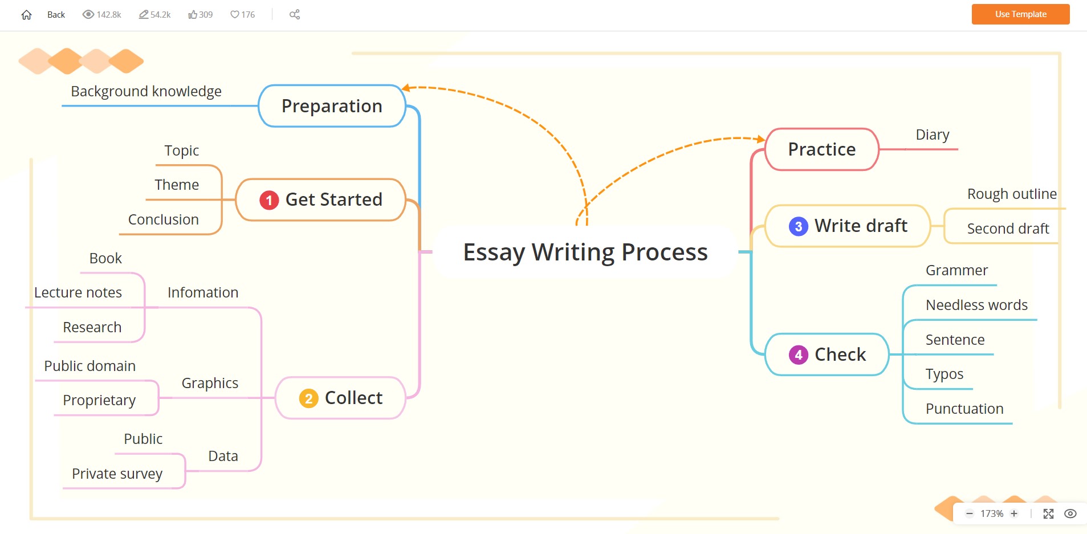This screenshot has height=534, width=1087.
Task: Zoom out with the minus button
Action: 969,513
